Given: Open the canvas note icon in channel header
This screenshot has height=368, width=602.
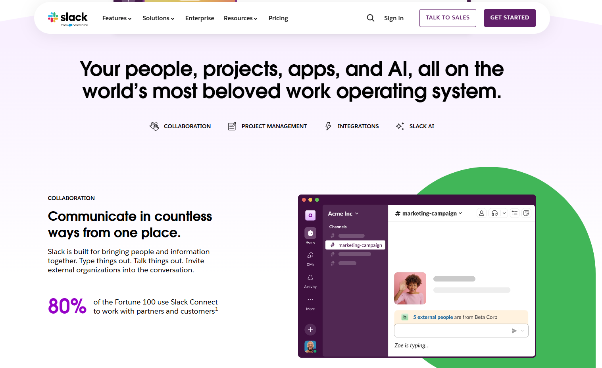Looking at the screenshot, I should pyautogui.click(x=526, y=213).
